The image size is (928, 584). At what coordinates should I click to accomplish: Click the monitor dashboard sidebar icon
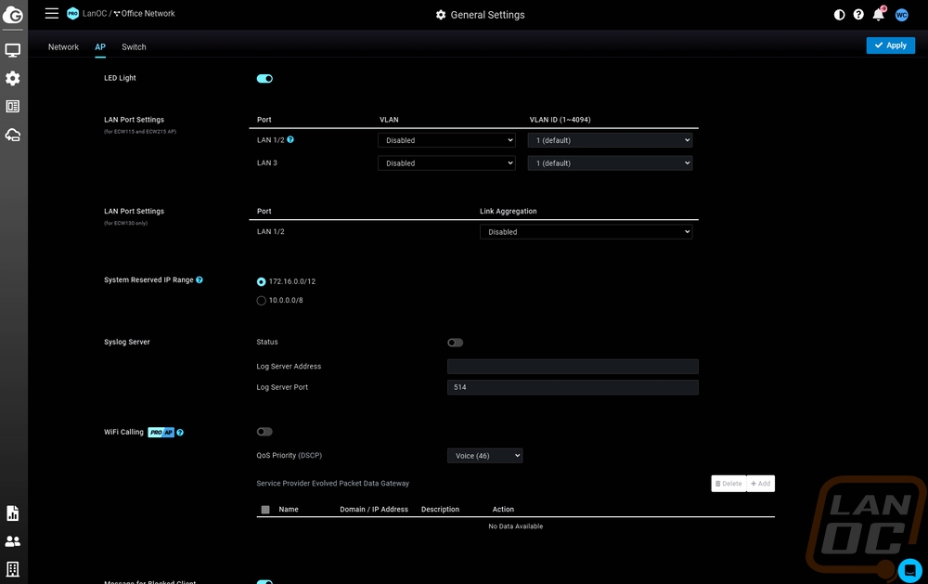pyautogui.click(x=13, y=50)
